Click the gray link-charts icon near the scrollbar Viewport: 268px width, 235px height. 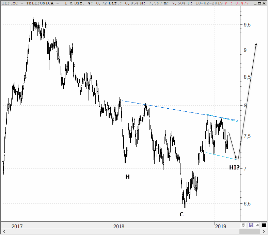click(243, 225)
